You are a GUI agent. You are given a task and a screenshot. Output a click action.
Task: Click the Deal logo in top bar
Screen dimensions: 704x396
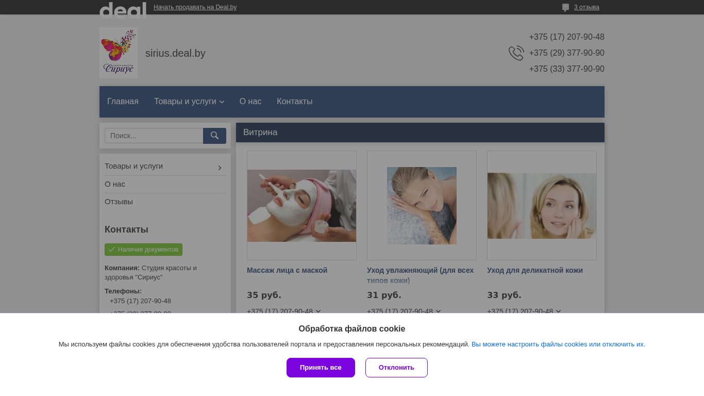pyautogui.click(x=123, y=9)
